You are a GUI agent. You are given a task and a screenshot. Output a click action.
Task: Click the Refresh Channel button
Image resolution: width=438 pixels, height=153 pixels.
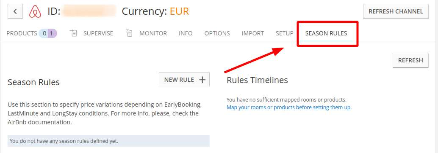pos(396,11)
